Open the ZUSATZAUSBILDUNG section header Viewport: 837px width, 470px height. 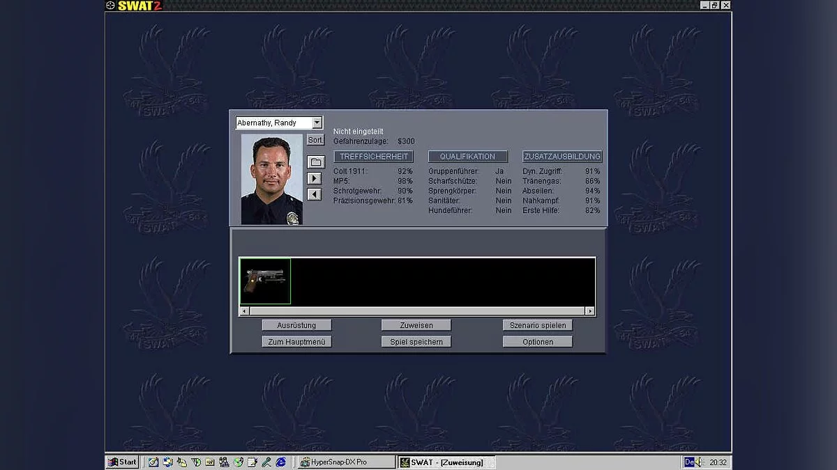[x=562, y=157]
